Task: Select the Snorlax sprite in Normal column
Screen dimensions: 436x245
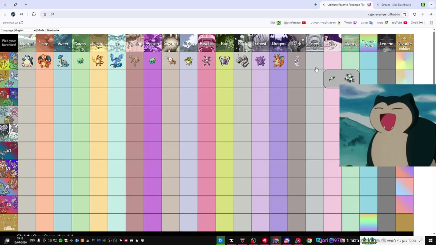Action: pyautogui.click(x=27, y=61)
